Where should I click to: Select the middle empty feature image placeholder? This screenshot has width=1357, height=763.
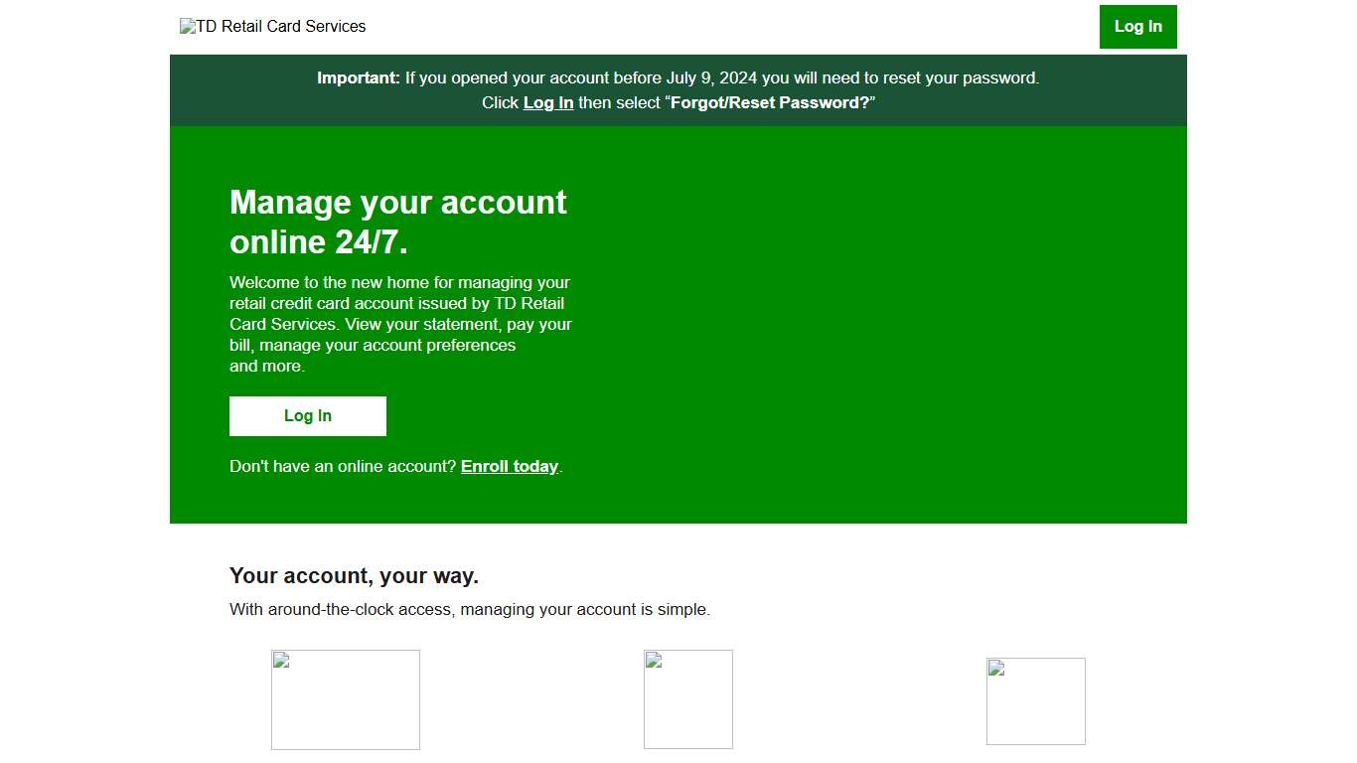click(x=688, y=699)
